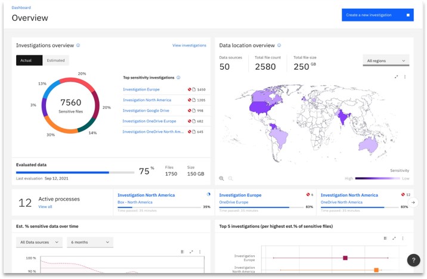Zoom in on the world map
Viewport: 427px width, 279px height.
(x=222, y=178)
